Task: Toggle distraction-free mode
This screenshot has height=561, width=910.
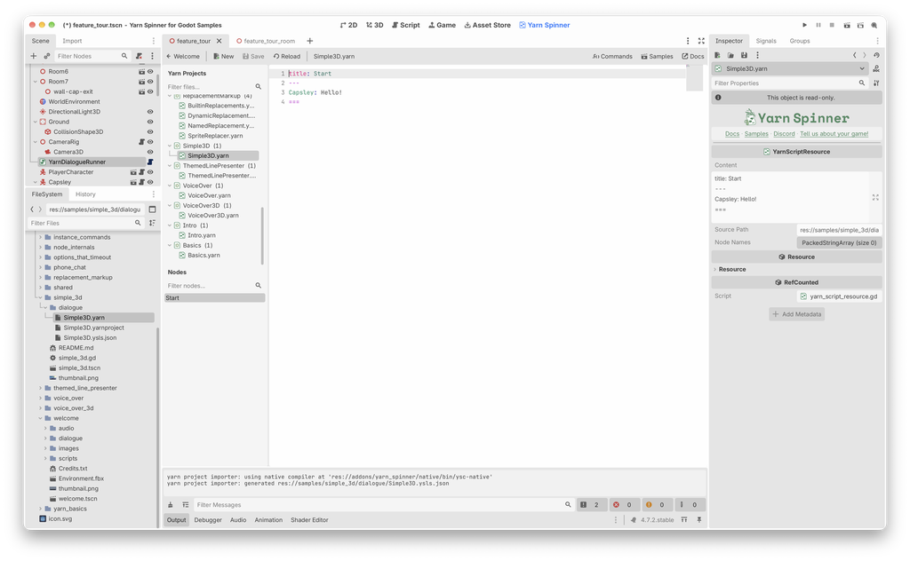Action: click(x=701, y=41)
